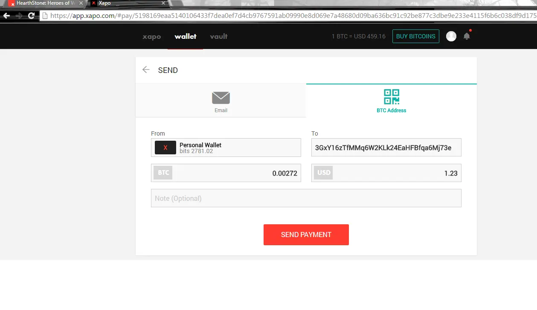Close the Xapo browser tab
537x310 pixels.
[163, 3]
